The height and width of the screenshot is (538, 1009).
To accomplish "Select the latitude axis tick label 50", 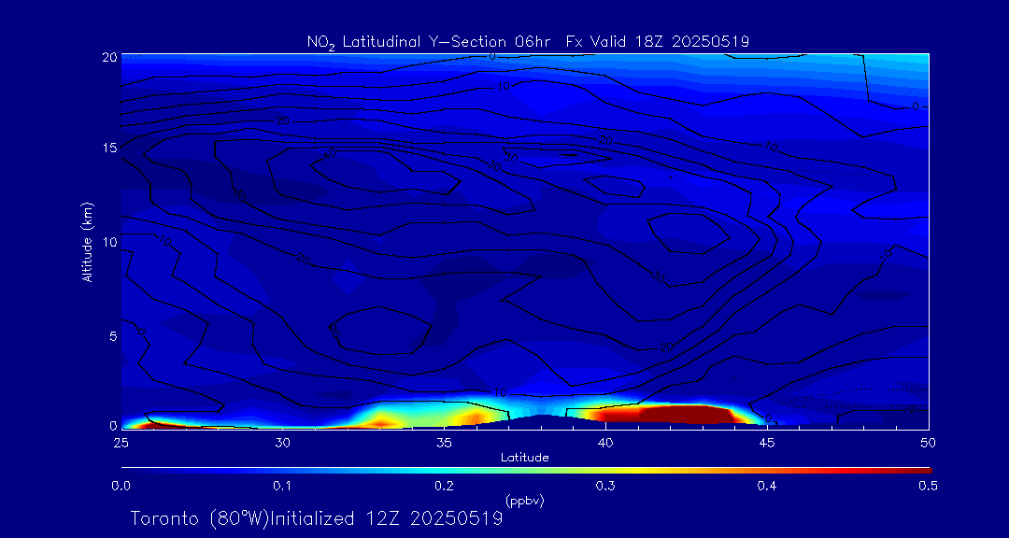I will point(929,442).
